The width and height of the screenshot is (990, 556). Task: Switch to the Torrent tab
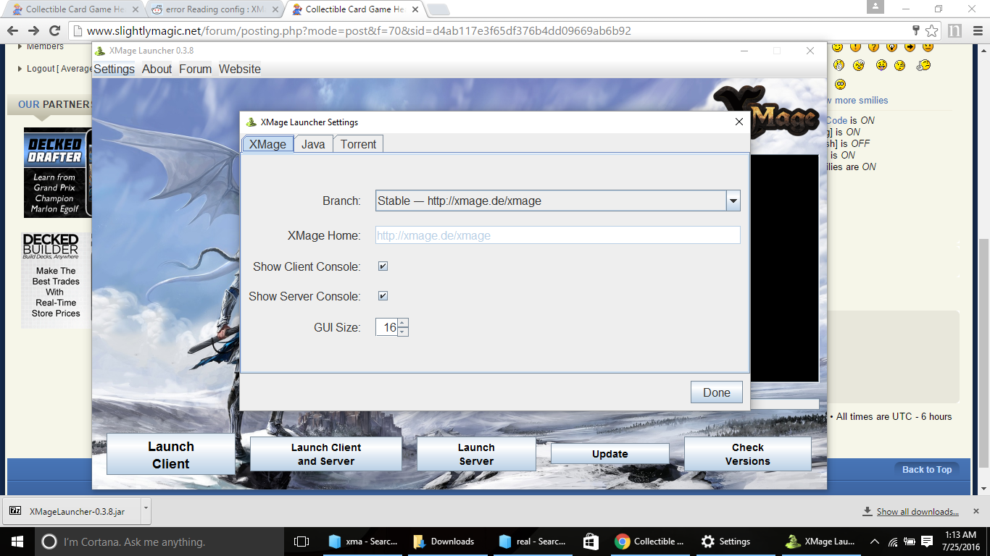click(358, 144)
